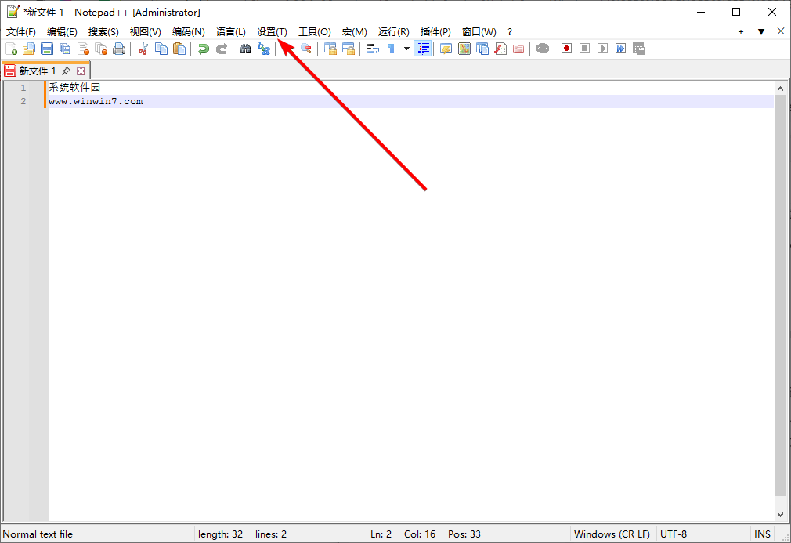
Task: Click the Redo toolbar icon
Action: click(222, 49)
